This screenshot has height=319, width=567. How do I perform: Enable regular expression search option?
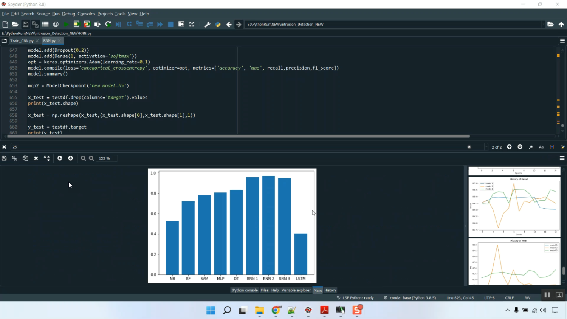531,147
